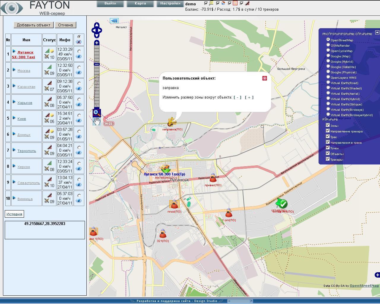Open Настройки settings menu
This screenshot has height=304, width=380.
[170, 4]
